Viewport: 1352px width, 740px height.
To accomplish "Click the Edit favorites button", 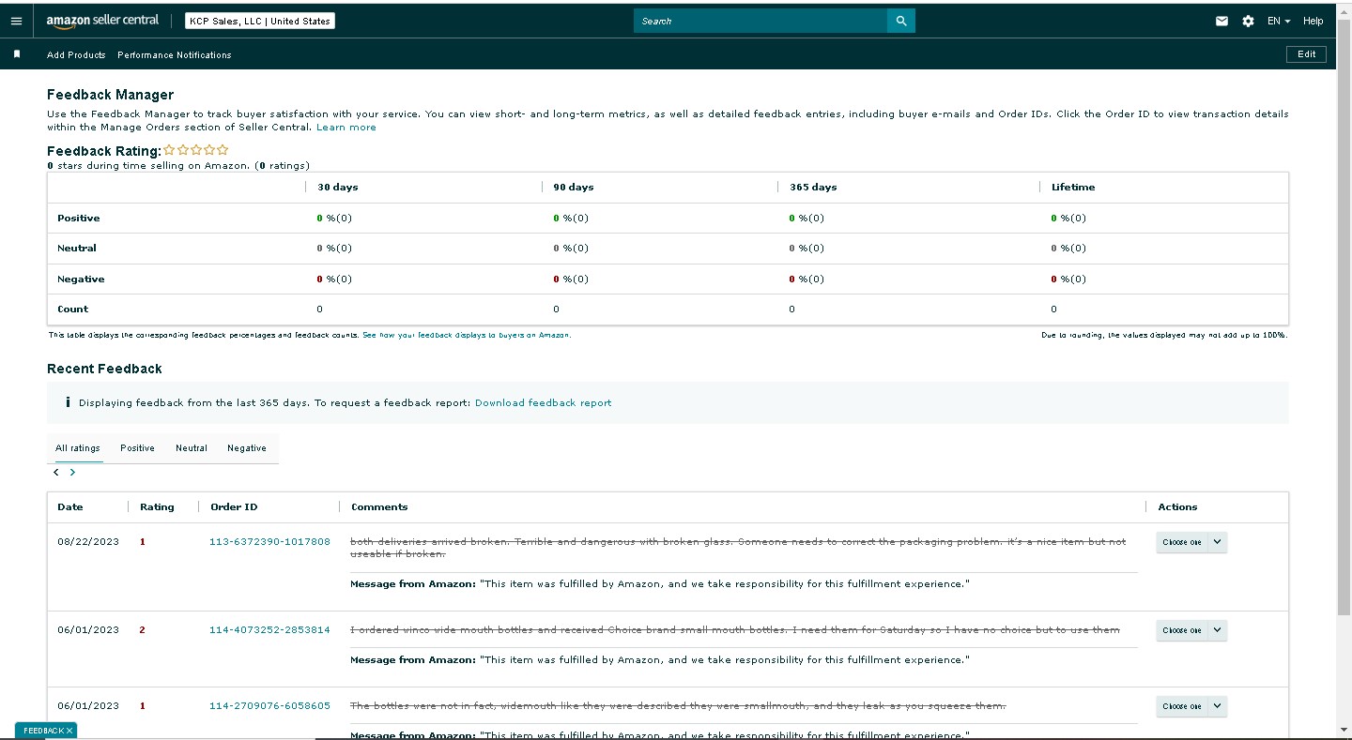I will [x=1307, y=54].
